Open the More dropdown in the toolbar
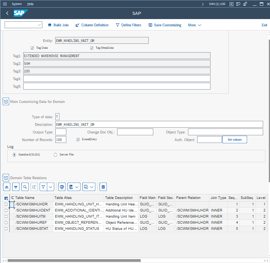The width and height of the screenshot is (270, 263). tap(194, 25)
